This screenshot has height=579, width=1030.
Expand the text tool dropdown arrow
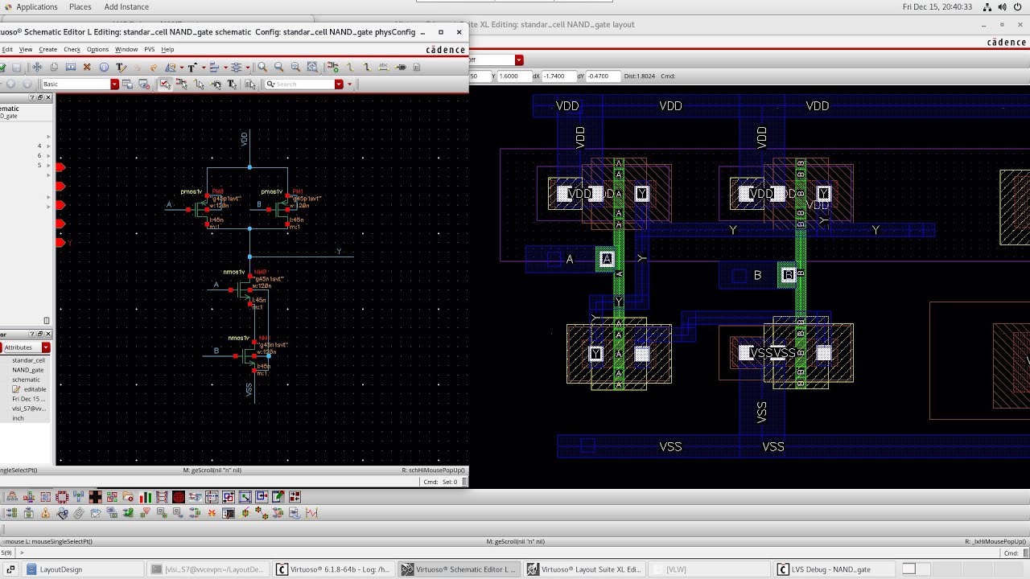[x=204, y=67]
